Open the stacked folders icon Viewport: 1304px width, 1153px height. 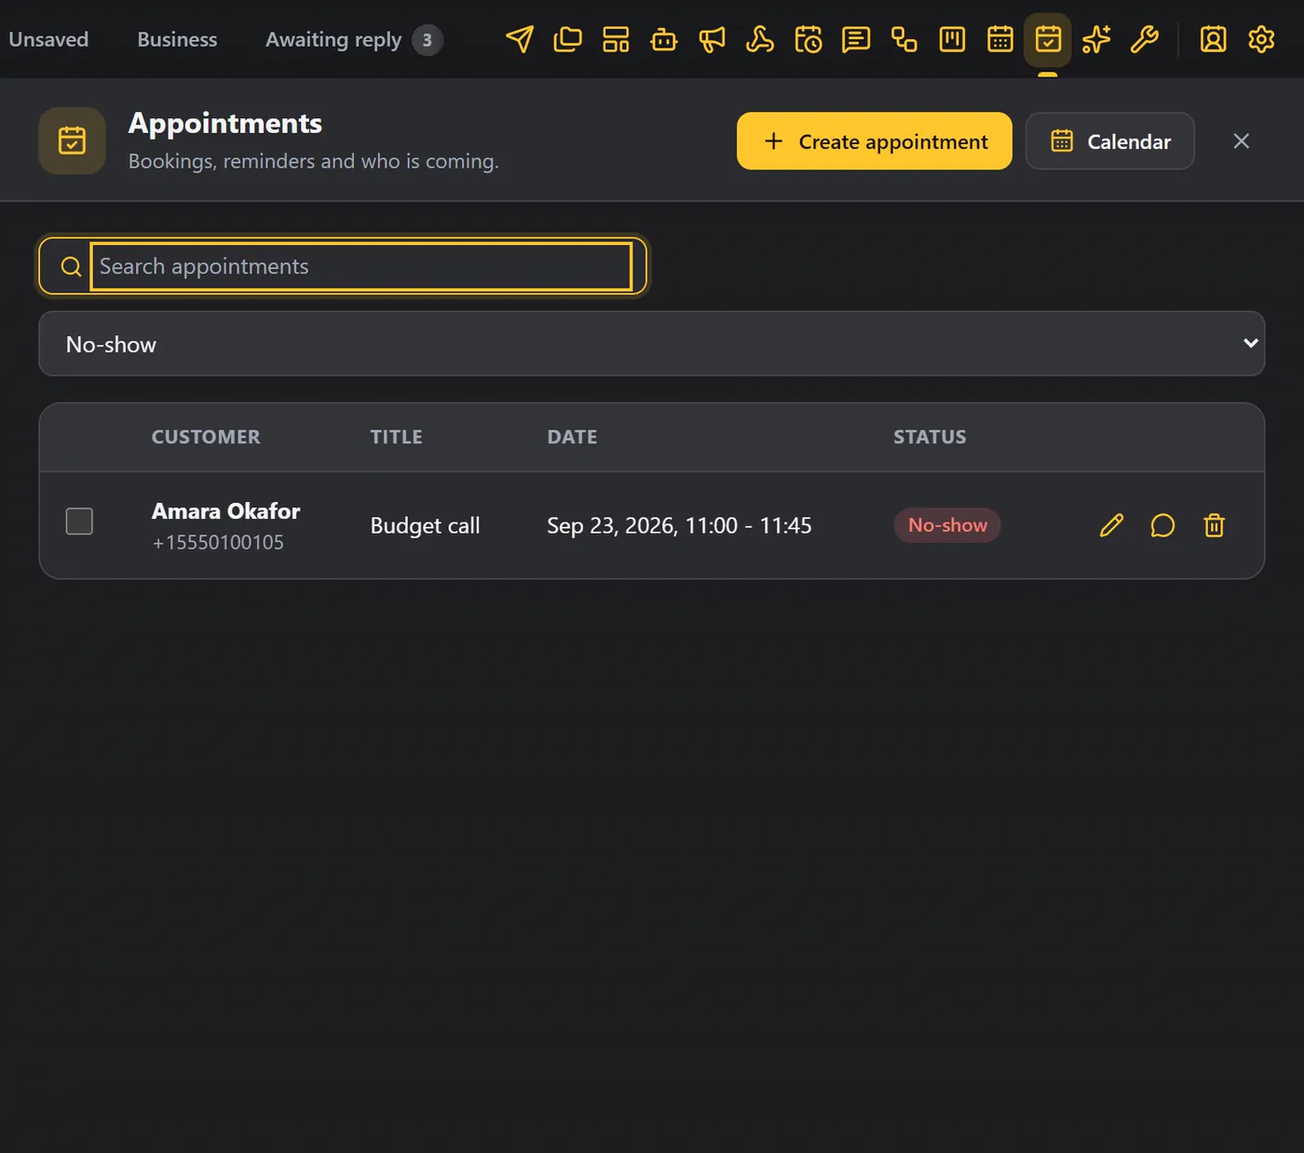pos(567,39)
